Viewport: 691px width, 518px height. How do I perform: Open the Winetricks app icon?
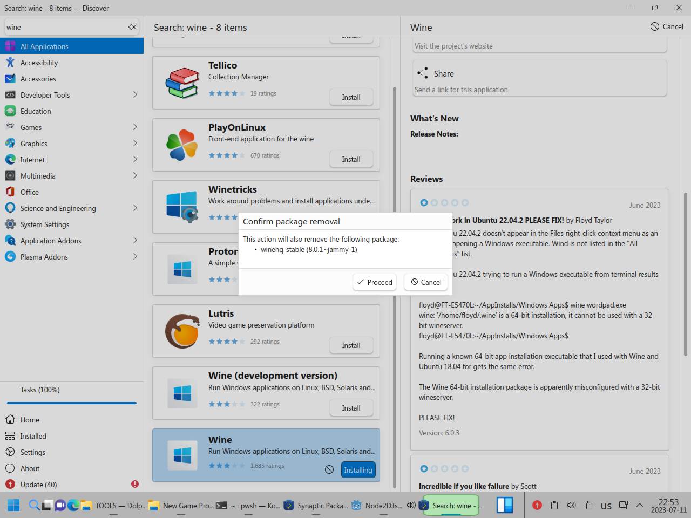tap(182, 207)
